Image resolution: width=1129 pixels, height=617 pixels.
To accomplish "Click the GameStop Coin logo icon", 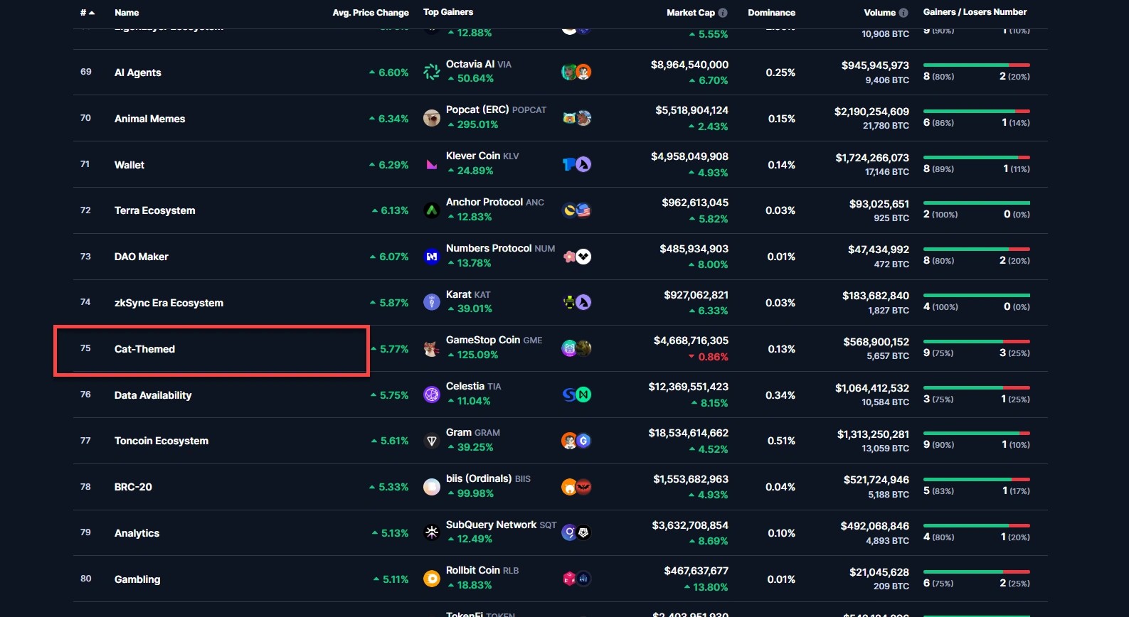I will pyautogui.click(x=432, y=348).
